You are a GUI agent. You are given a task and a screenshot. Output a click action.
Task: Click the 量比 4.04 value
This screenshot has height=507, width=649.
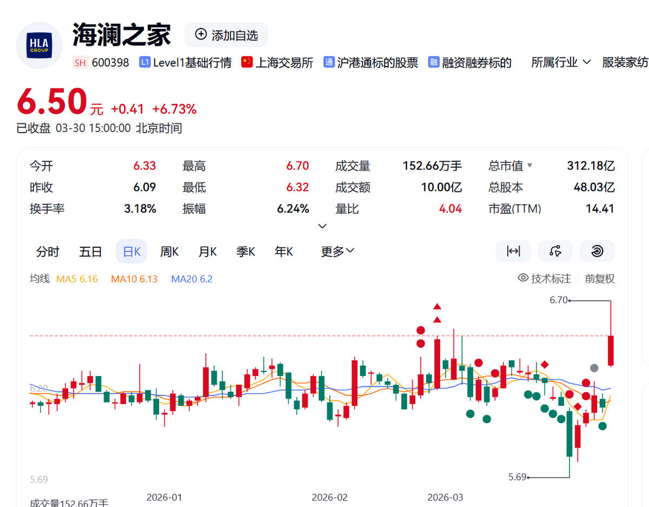click(451, 208)
